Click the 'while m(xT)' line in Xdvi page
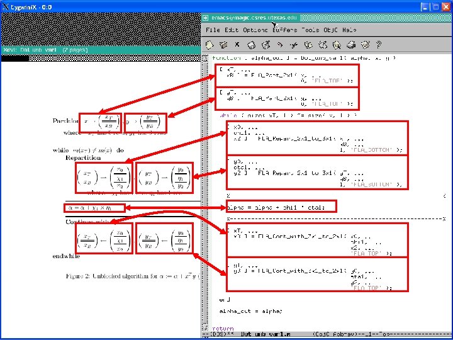Image resolution: width=453 pixels, height=340 pixels. pos(88,150)
